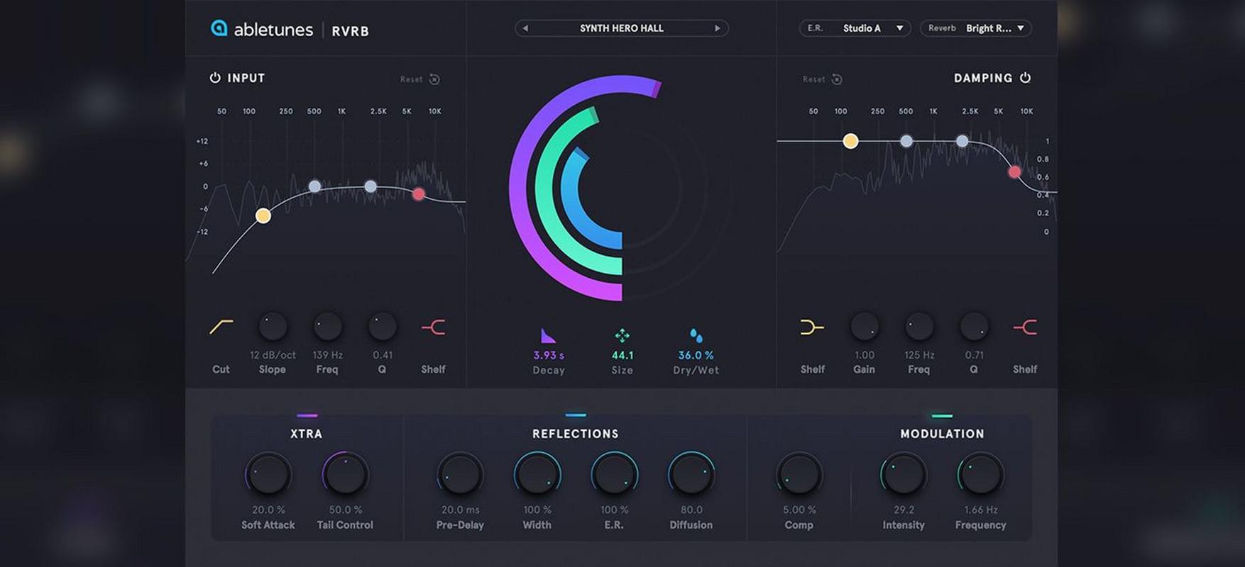The image size is (1245, 567).
Task: Click the Comp value 5.00 %
Action: [x=799, y=510]
